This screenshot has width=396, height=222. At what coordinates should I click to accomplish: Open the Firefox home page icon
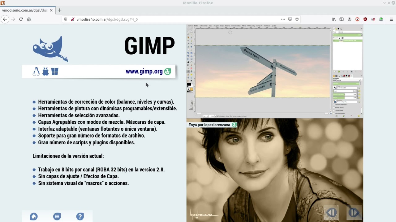click(x=29, y=19)
